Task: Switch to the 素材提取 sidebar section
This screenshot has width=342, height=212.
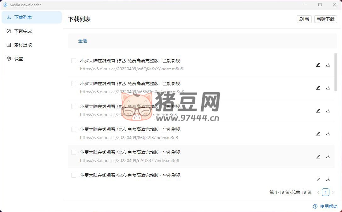Action: [x=23, y=45]
